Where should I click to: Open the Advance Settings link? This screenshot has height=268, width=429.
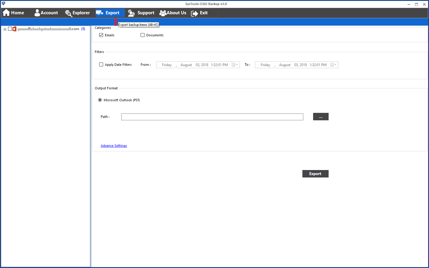pyautogui.click(x=114, y=146)
